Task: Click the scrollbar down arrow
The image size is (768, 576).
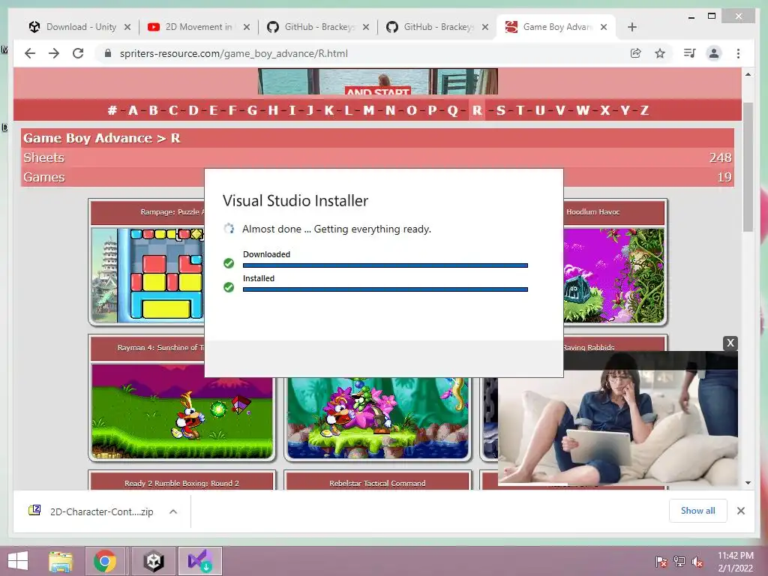Action: (748, 483)
